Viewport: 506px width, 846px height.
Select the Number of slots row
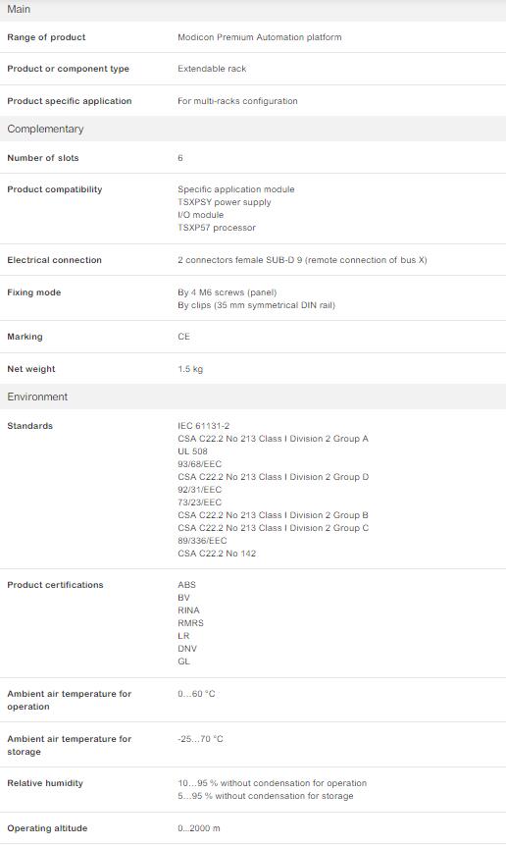pyautogui.click(x=253, y=158)
